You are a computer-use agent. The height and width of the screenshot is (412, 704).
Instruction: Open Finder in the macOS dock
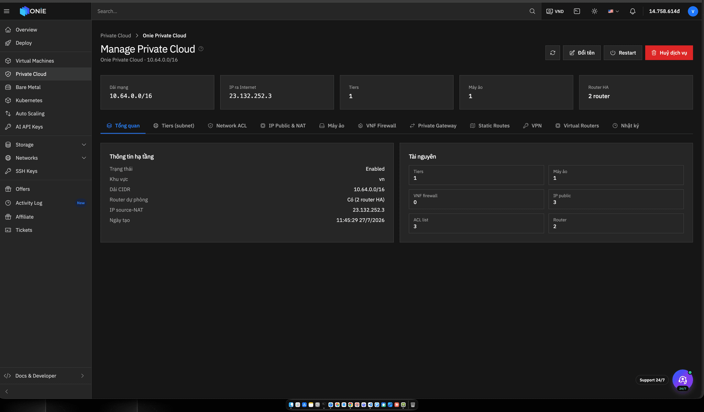pos(291,405)
